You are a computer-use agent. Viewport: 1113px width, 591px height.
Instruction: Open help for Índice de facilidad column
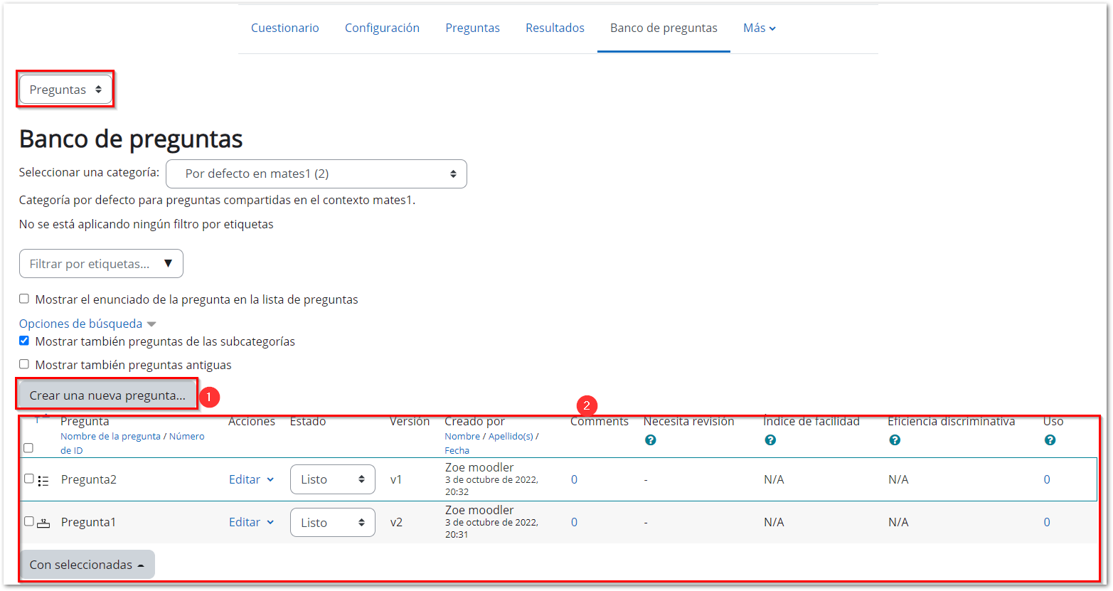[x=769, y=440]
